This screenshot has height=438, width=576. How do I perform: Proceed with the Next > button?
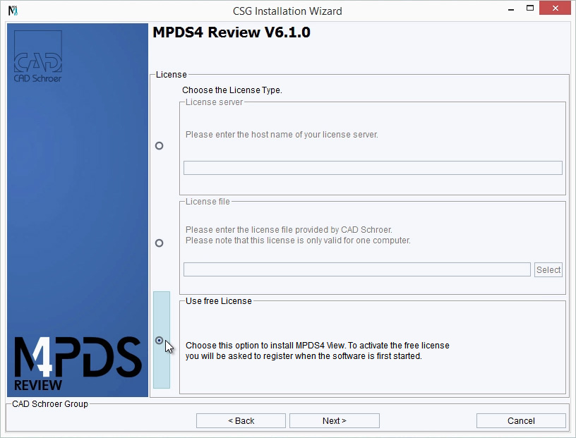pyautogui.click(x=335, y=421)
